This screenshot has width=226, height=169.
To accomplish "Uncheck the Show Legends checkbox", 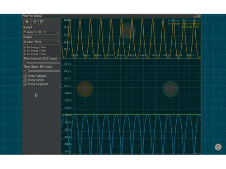I will pyautogui.click(x=25, y=84).
